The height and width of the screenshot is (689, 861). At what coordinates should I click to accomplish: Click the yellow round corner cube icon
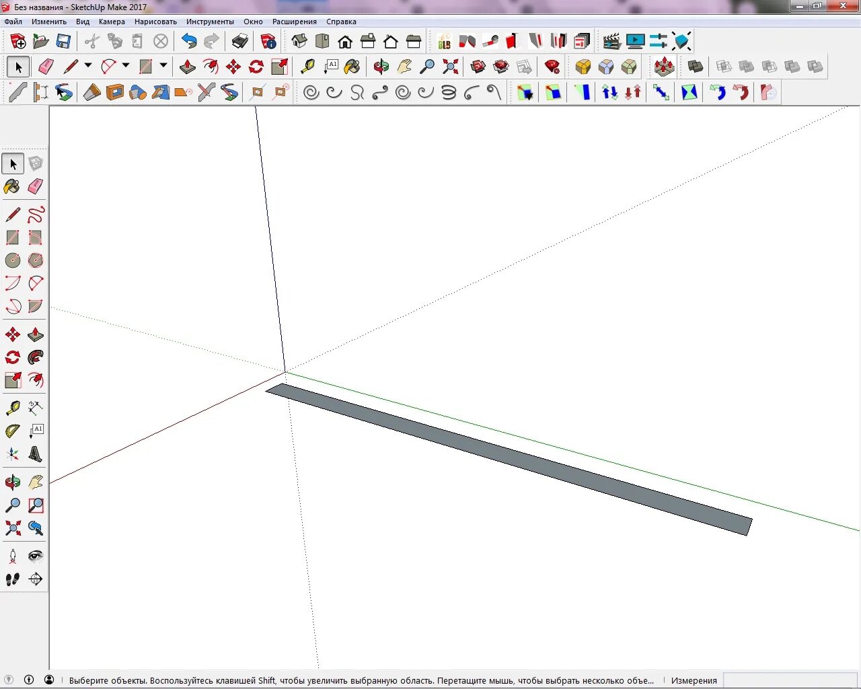(583, 67)
